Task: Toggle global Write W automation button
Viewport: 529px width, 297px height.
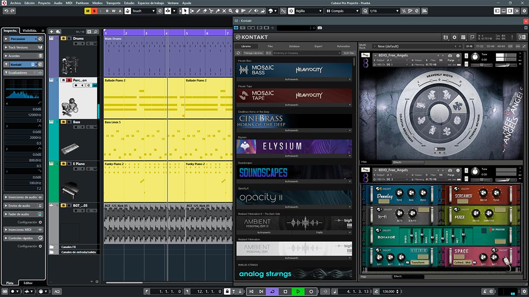Action: click(113, 11)
